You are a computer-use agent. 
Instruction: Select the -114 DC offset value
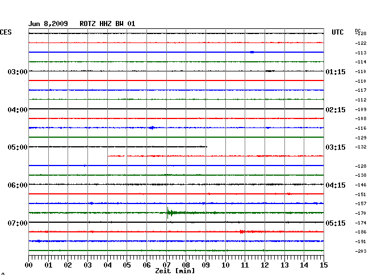[x=360, y=62]
